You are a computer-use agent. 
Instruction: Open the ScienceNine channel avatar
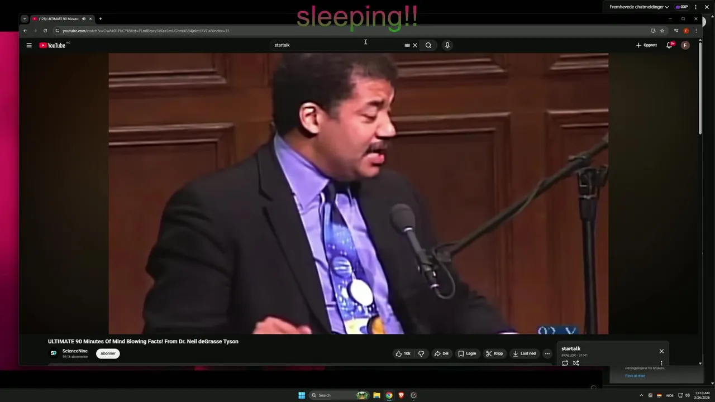tap(54, 353)
